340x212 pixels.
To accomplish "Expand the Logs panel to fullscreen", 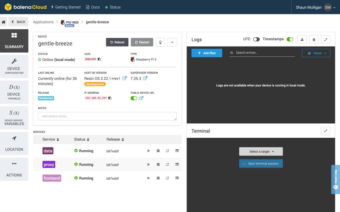I will click(326, 39).
